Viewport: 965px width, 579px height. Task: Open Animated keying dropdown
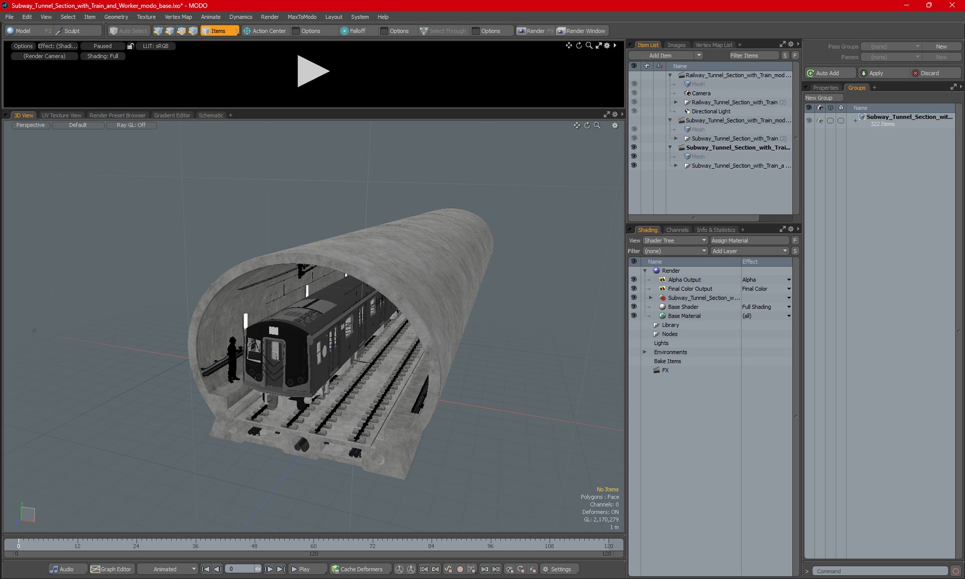167,569
